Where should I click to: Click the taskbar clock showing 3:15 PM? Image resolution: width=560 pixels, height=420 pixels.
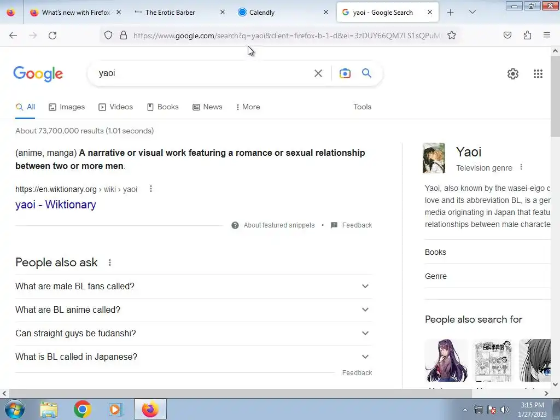pyautogui.click(x=533, y=410)
